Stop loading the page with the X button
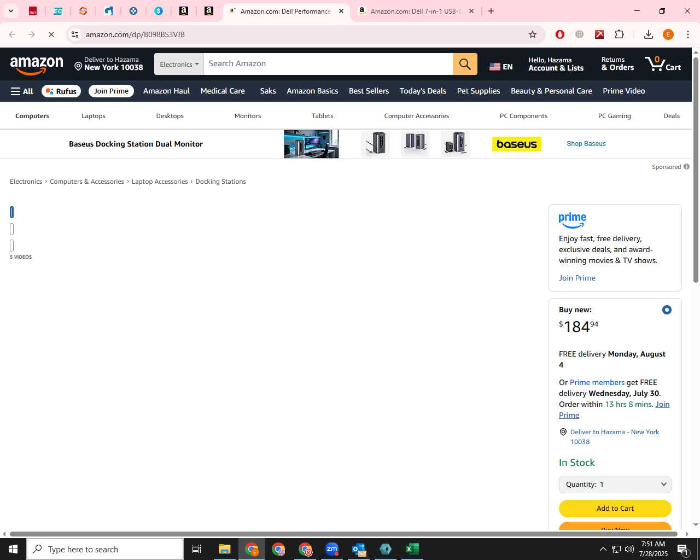Image resolution: width=700 pixels, height=560 pixels. tap(51, 34)
